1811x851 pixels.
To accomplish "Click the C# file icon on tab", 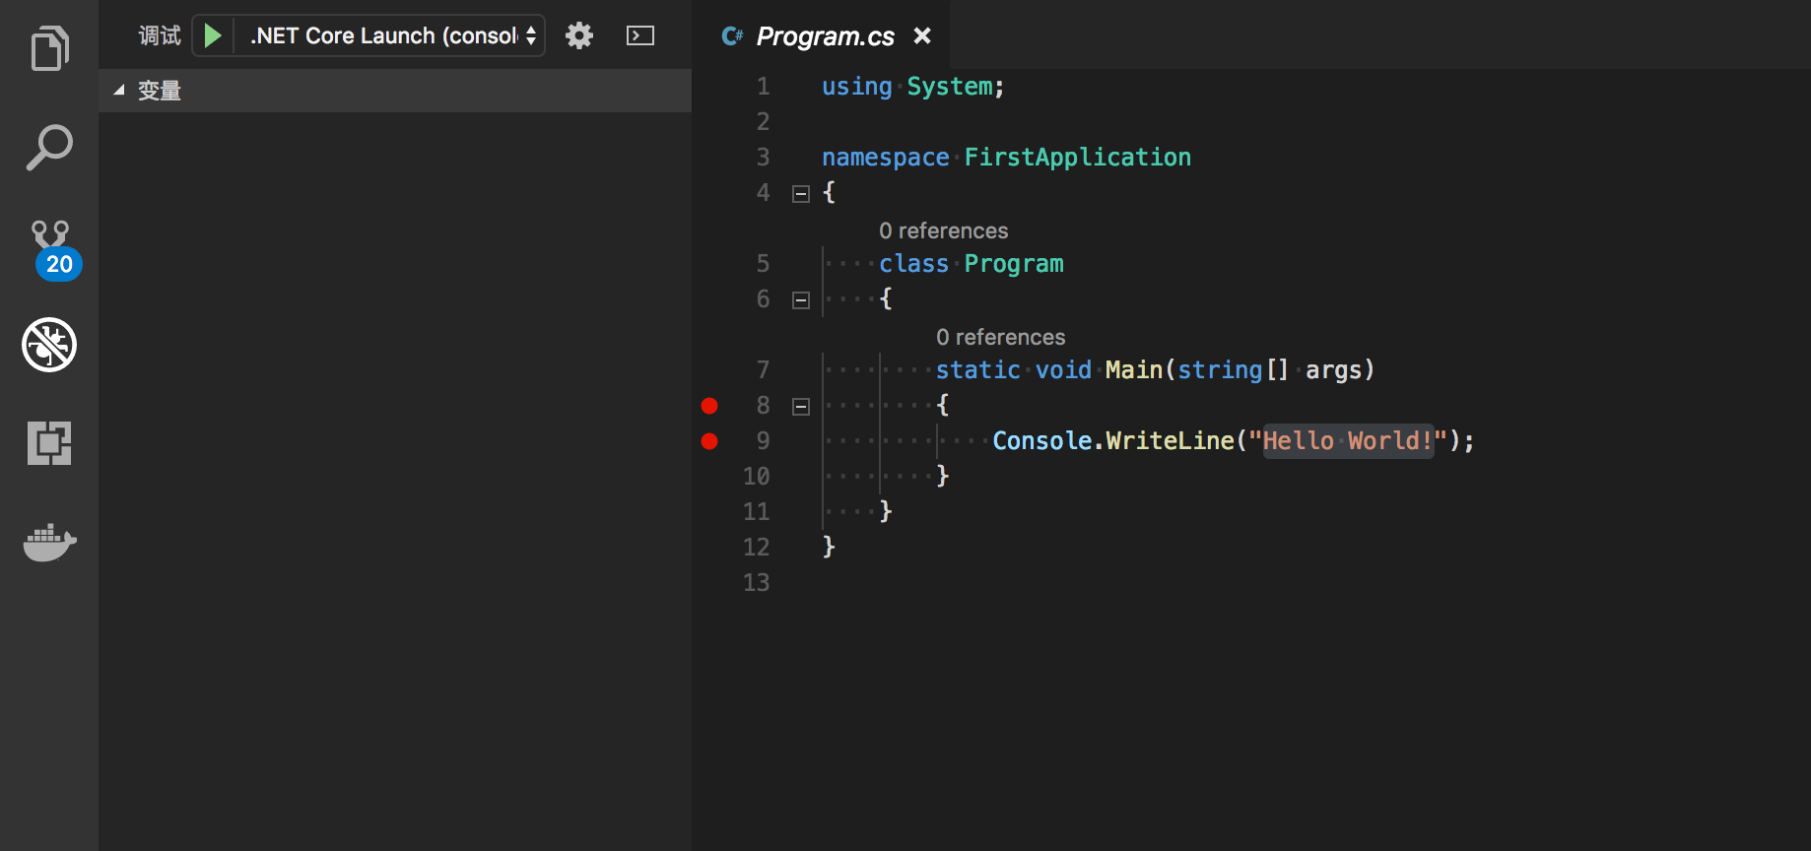I will point(732,36).
